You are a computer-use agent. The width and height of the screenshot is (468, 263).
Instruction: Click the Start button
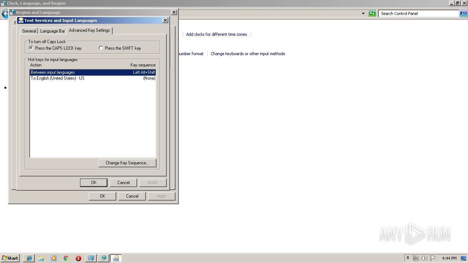[10, 258]
